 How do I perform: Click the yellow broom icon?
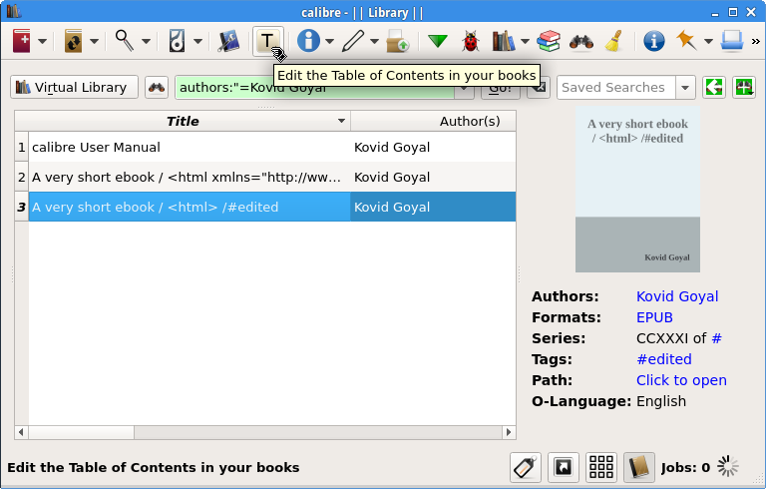click(613, 41)
